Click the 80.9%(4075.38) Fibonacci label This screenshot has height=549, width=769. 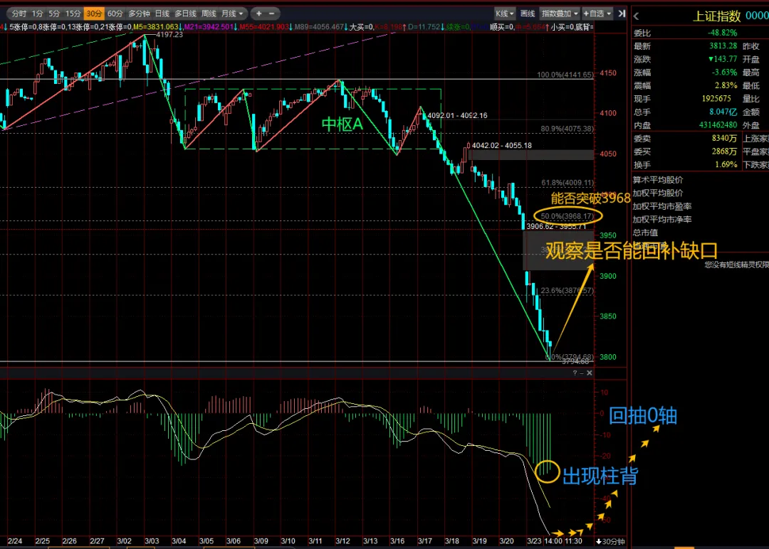pos(567,129)
